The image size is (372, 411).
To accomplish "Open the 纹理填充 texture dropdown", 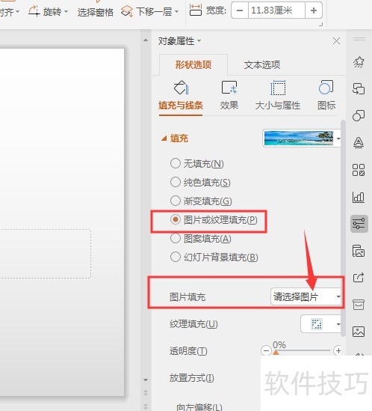I will click(x=321, y=324).
